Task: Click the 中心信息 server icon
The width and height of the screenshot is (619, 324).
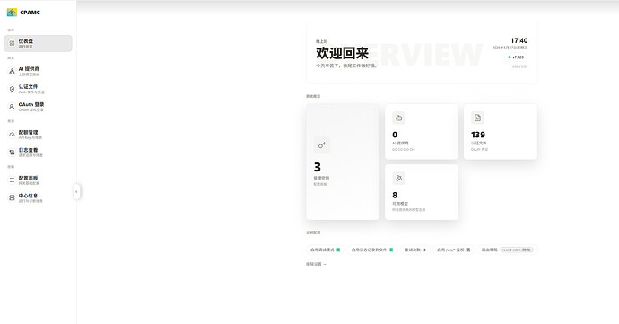Action: (12, 198)
